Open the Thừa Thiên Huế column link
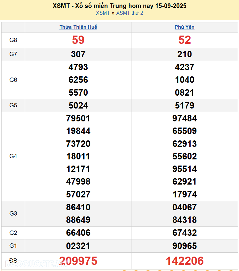The width and height of the screenshot is (239, 271). 78,27
